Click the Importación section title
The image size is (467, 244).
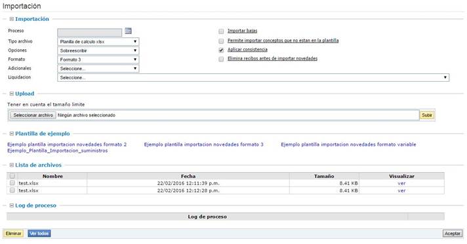tap(32, 19)
